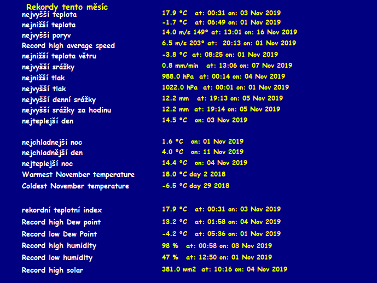The image size is (377, 283).
Task: Select the -6.5 °C day 29 2018 value
Action: click(x=196, y=186)
